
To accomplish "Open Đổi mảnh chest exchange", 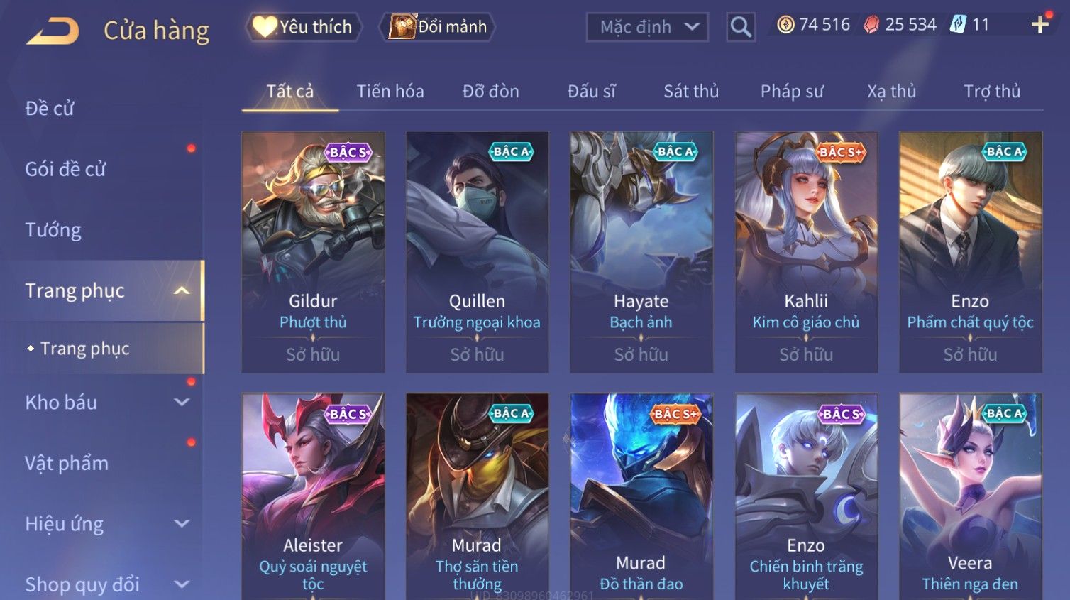I will (x=438, y=27).
